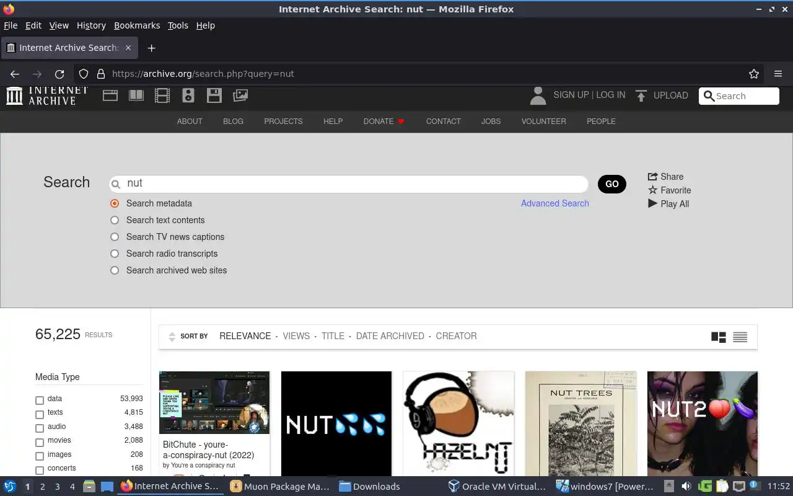Click the user avatar icon

(538, 95)
